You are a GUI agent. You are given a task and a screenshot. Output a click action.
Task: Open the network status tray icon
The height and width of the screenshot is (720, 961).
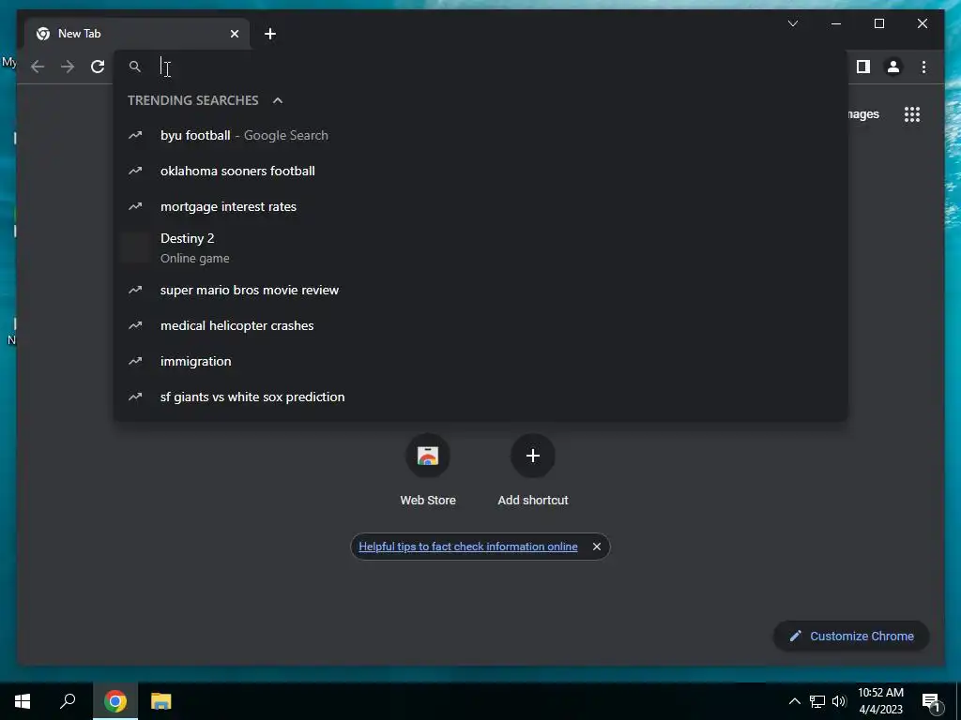coord(817,701)
